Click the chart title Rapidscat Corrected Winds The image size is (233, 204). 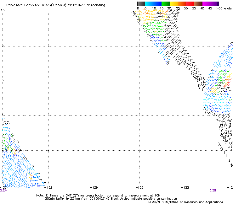(56, 5)
